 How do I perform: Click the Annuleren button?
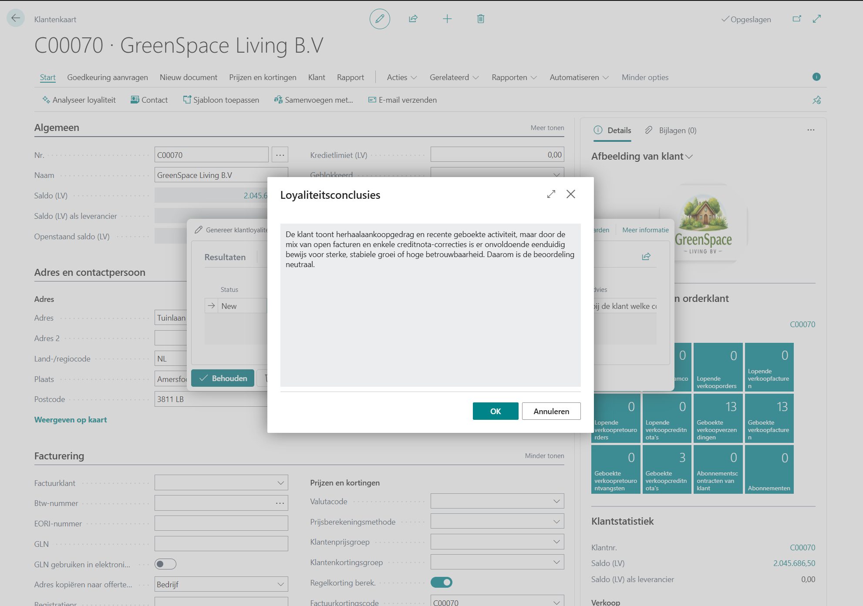551,411
